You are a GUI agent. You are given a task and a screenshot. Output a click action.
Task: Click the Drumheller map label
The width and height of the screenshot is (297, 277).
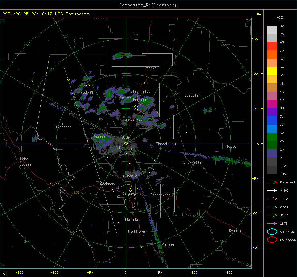(x=193, y=162)
